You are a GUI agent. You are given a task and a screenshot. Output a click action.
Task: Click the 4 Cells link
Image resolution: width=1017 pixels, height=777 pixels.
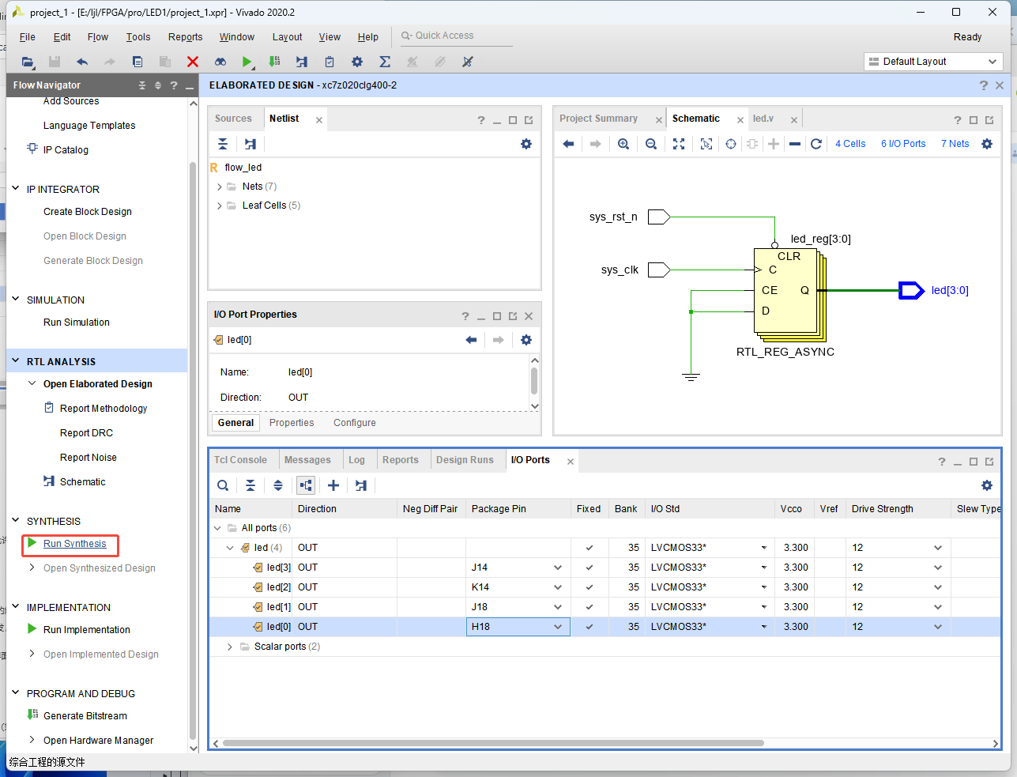850,144
